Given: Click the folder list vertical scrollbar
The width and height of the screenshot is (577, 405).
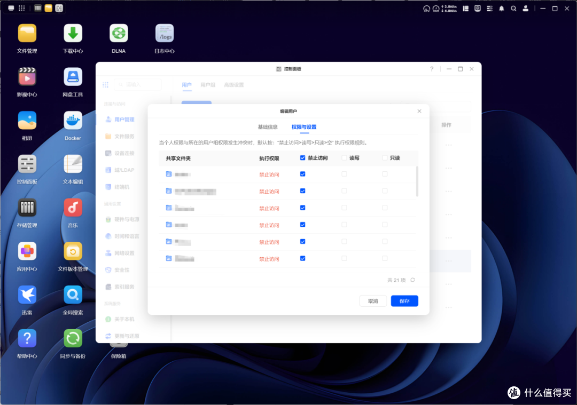Looking at the screenshot, I should 417,181.
